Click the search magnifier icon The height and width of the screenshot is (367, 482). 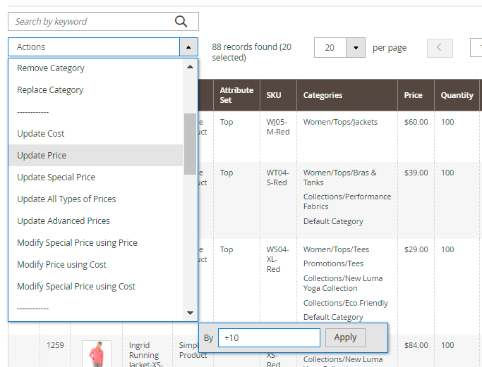[x=181, y=22]
